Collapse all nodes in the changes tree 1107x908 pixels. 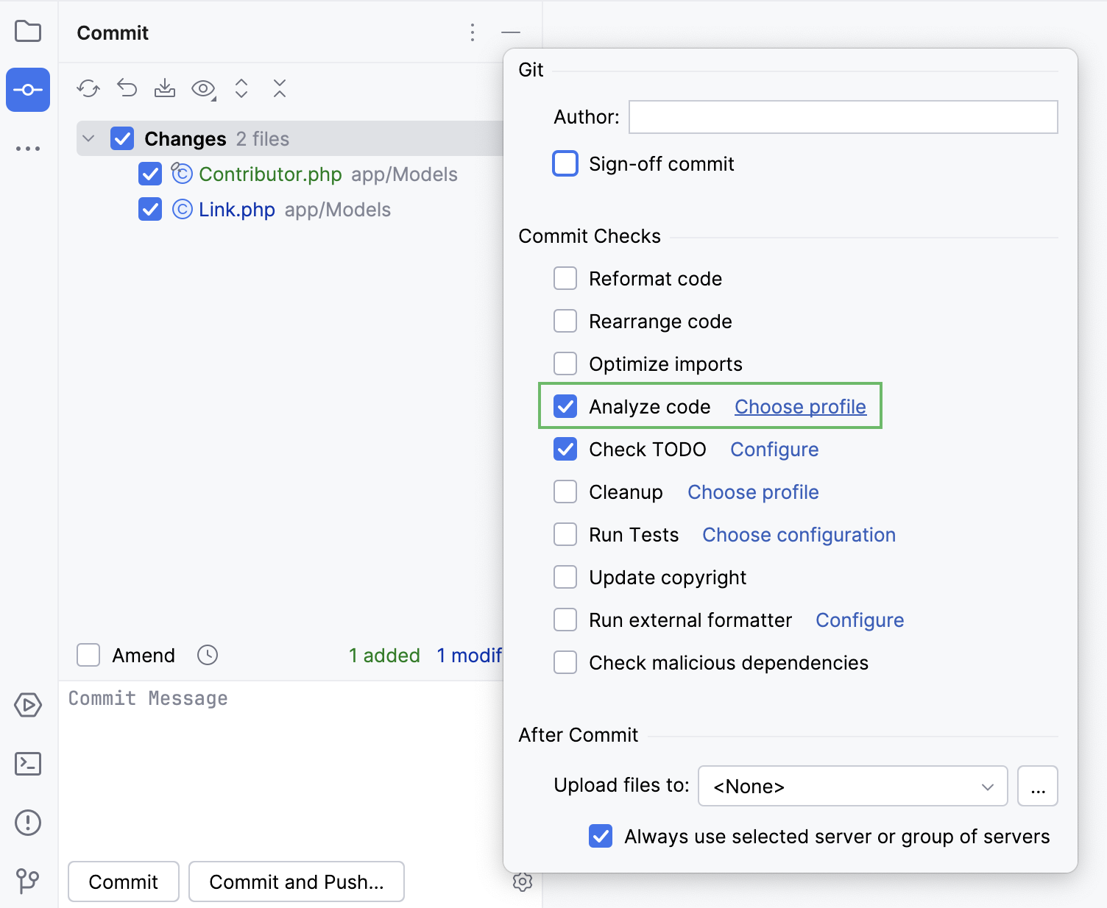click(279, 88)
